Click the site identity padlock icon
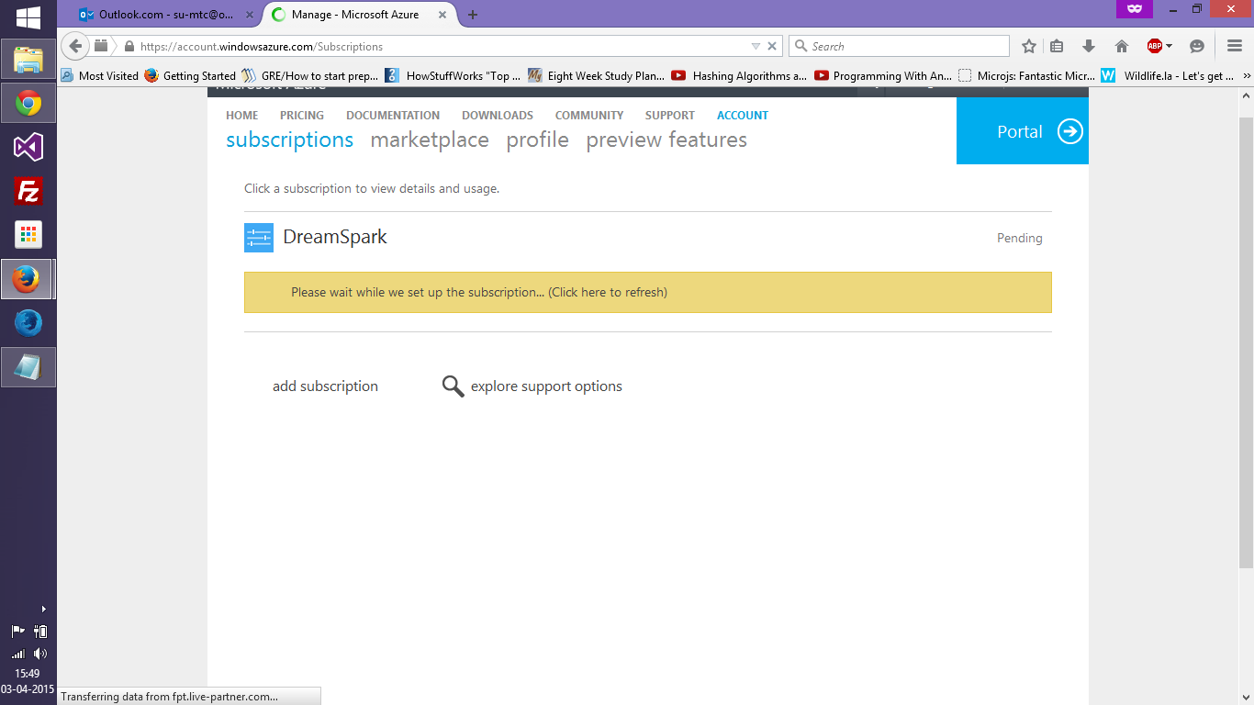The height and width of the screenshot is (705, 1254). [129, 46]
